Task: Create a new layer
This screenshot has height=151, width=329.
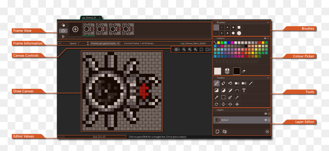Action: point(218,132)
